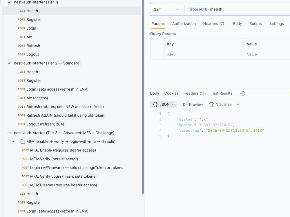Click the Key input cell in Query Params
The height and width of the screenshot is (217, 290).
pyautogui.click(x=204, y=54)
